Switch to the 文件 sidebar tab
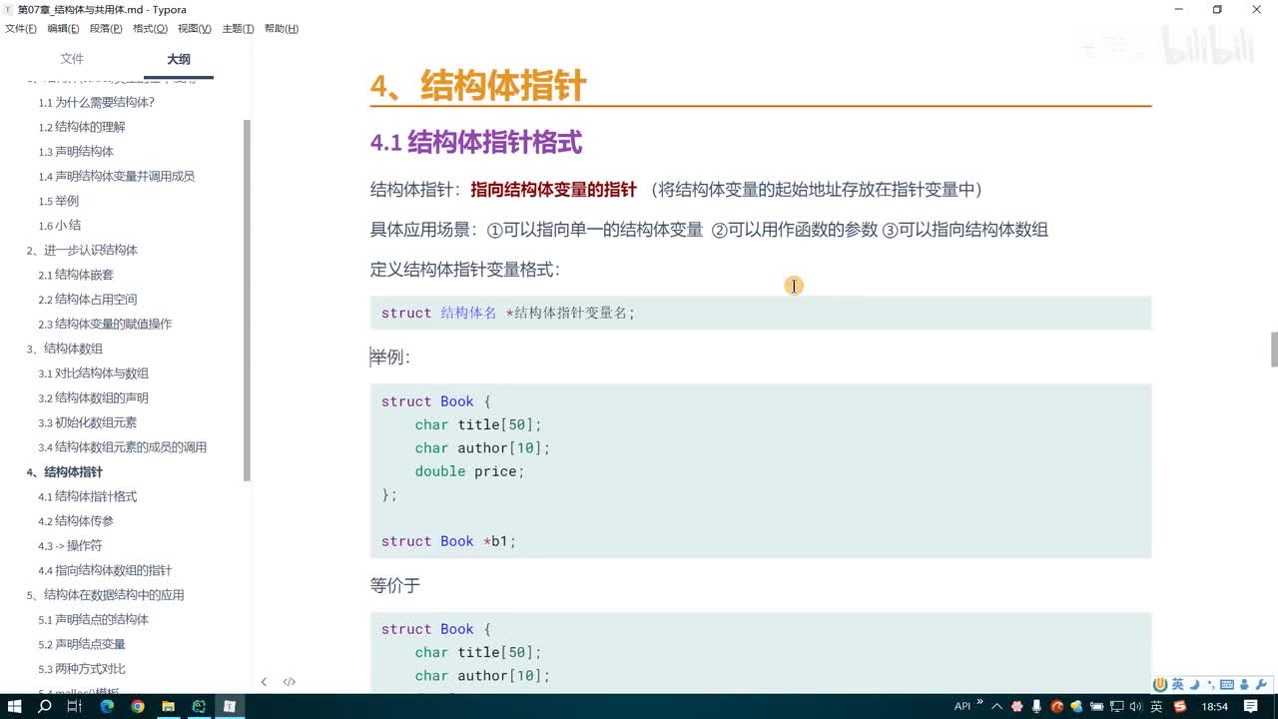Image resolution: width=1278 pixels, height=719 pixels. click(72, 59)
